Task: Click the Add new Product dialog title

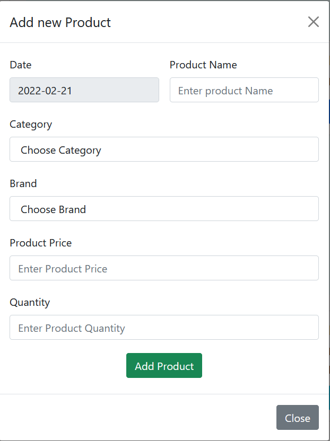Action: point(60,22)
